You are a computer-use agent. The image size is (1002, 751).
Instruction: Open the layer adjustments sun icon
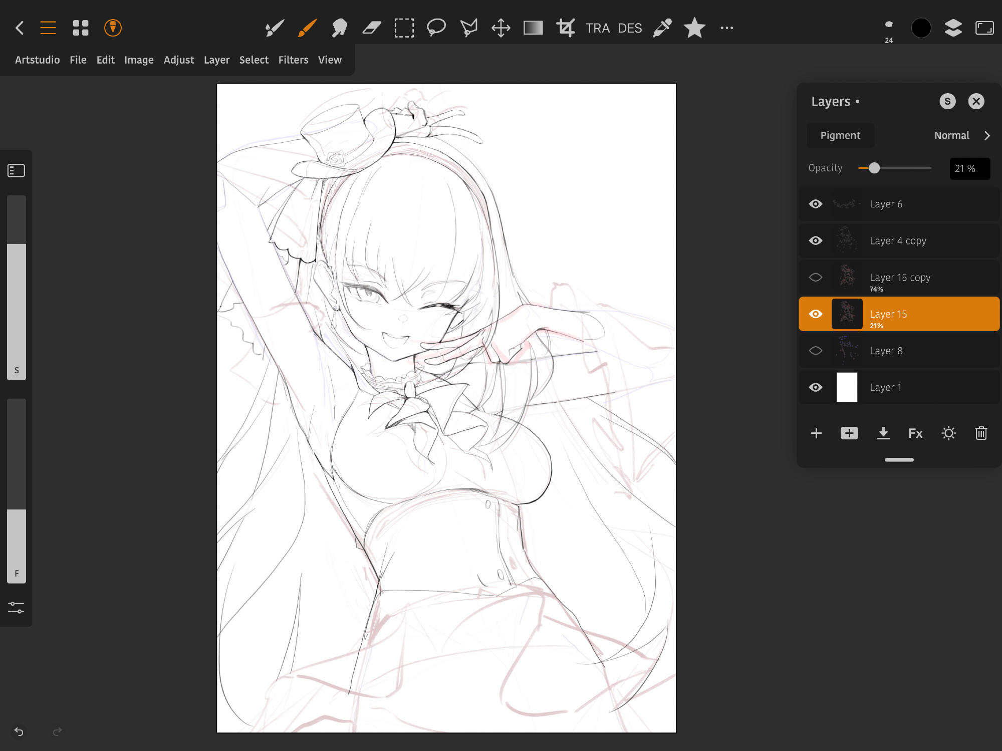pyautogui.click(x=948, y=433)
